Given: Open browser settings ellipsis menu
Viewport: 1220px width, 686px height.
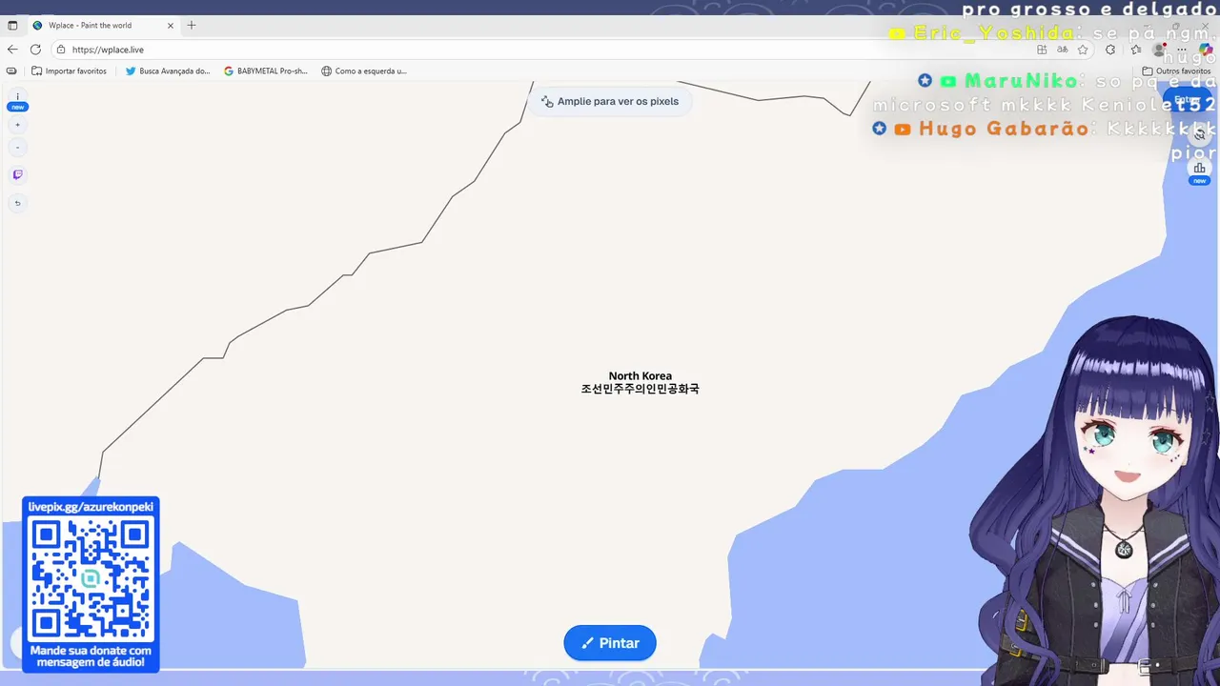Looking at the screenshot, I should [x=1183, y=50].
